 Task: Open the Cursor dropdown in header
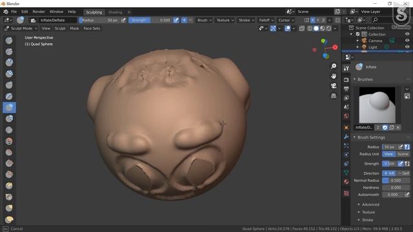click(x=286, y=20)
